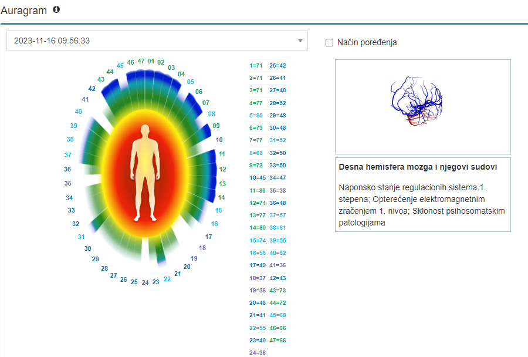Viewport: 528px width, 357px height.
Task: Enable the Način poređenja checkbox
Action: [330, 42]
